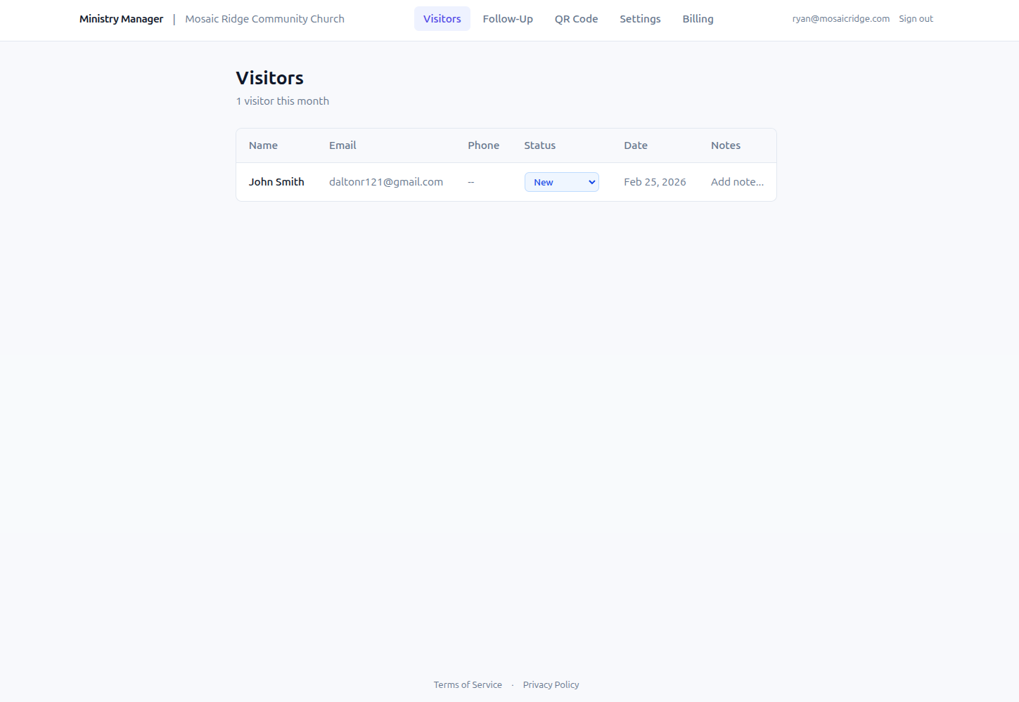Go to the Settings tab

coord(640,18)
